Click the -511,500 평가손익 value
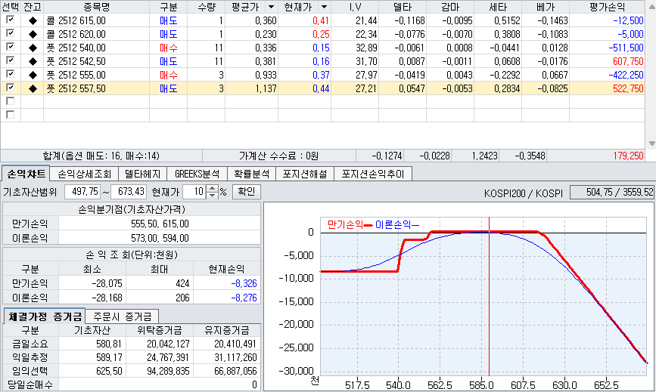Viewport: 656px width, 392px height. (626, 48)
